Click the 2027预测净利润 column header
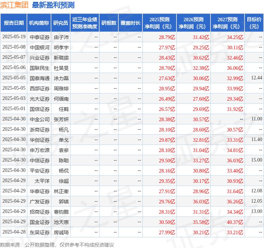264x248 pixels. point(228,23)
